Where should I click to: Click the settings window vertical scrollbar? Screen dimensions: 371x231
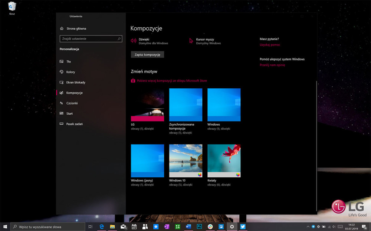[316, 146]
